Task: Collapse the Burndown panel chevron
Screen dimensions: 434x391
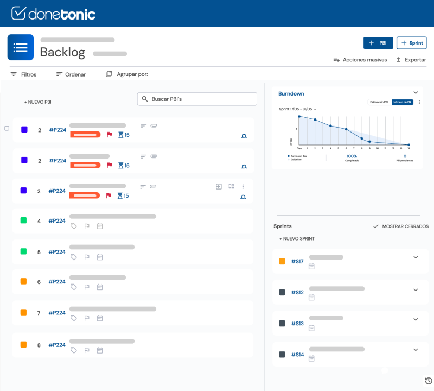Action: [416, 92]
